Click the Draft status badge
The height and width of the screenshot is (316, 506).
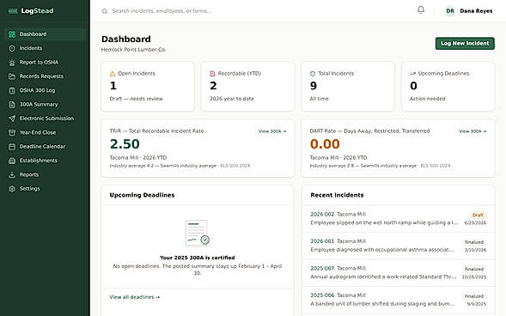point(478,215)
